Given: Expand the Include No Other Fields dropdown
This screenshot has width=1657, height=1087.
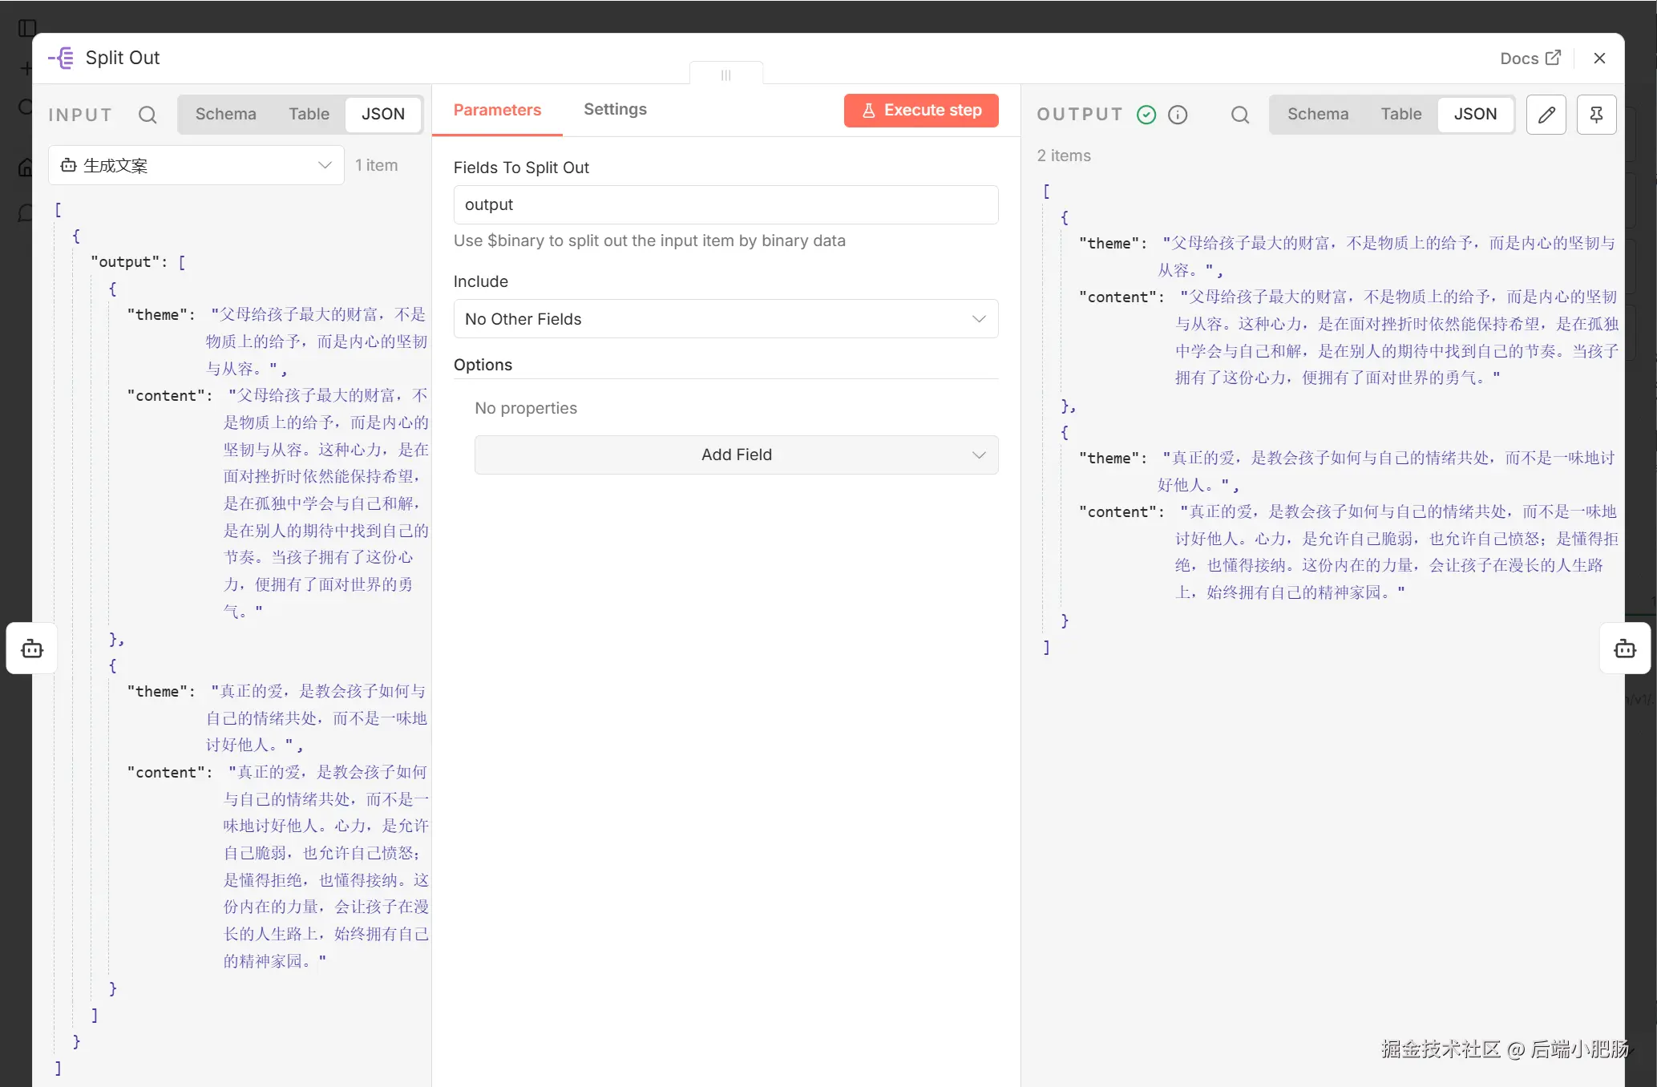Looking at the screenshot, I should click(725, 319).
